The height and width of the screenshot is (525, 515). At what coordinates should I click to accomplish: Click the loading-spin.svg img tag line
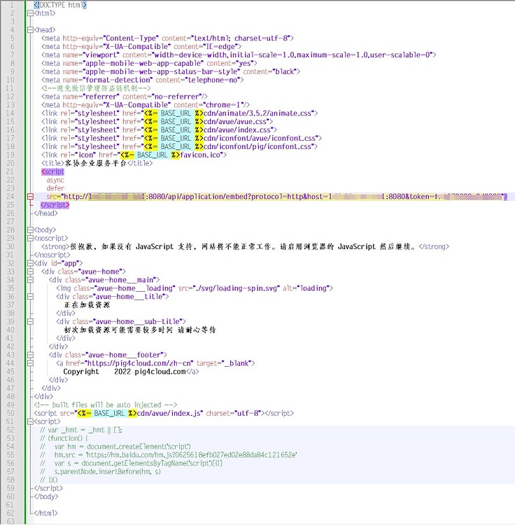(x=195, y=288)
